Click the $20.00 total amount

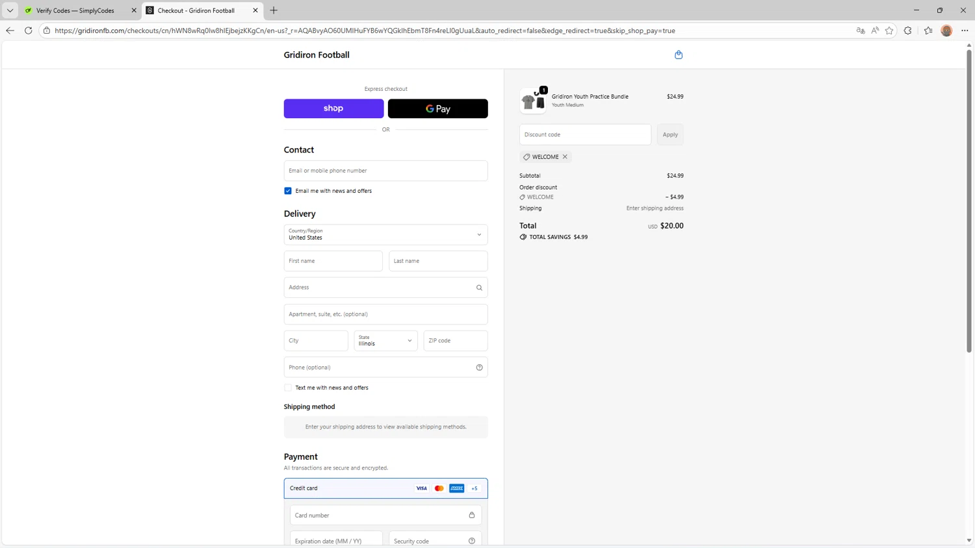pyautogui.click(x=672, y=226)
